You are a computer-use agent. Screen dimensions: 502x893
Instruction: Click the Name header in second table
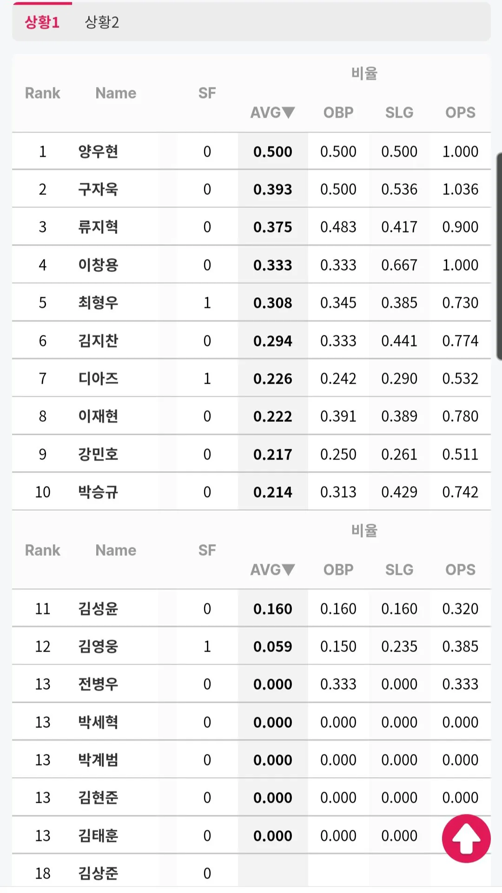pyautogui.click(x=116, y=550)
